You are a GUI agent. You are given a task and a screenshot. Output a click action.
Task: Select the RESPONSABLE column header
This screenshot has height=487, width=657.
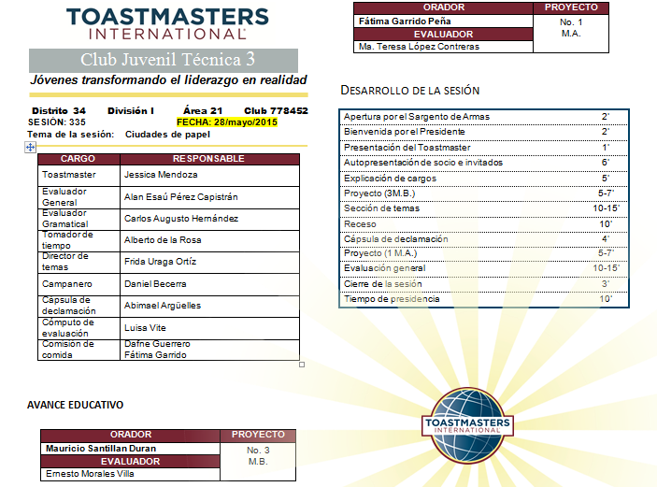(208, 159)
